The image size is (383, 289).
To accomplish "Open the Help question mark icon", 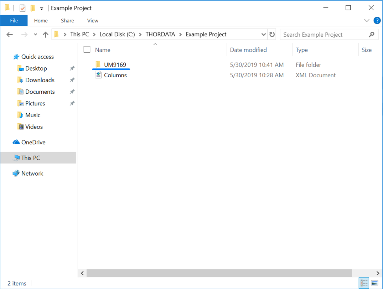I will click(377, 21).
